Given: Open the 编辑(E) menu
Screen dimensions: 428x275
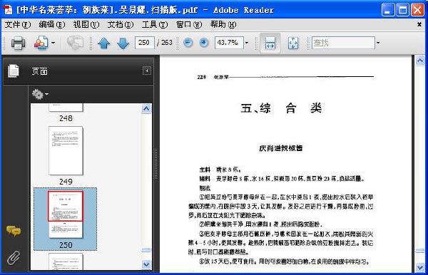Looking at the screenshot, I should click(x=52, y=25).
